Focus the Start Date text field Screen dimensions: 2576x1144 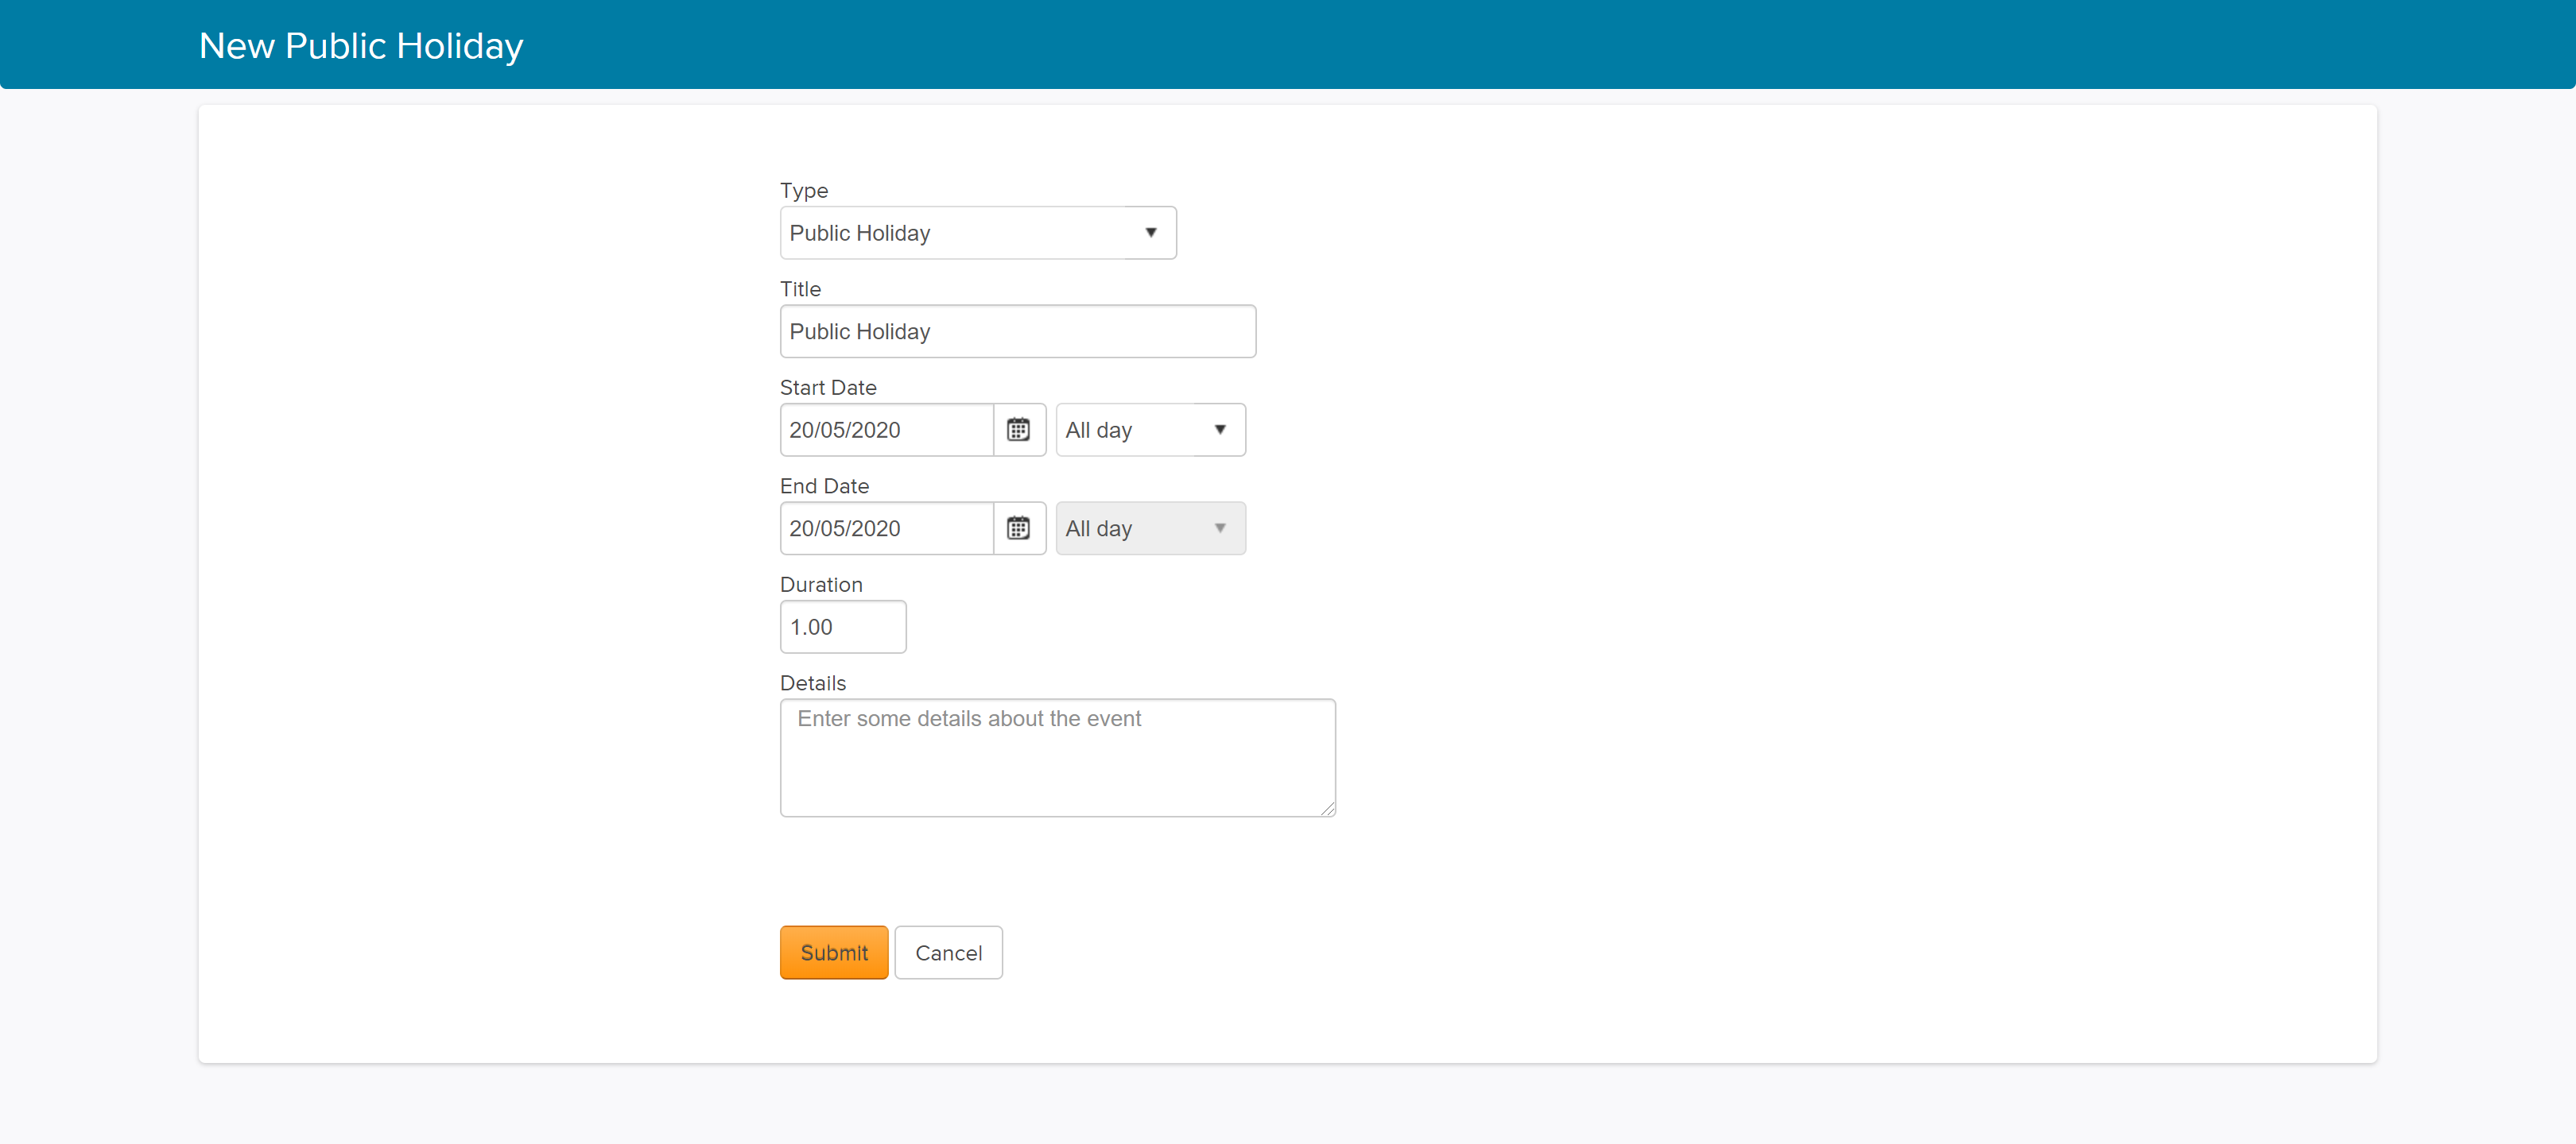click(x=887, y=430)
